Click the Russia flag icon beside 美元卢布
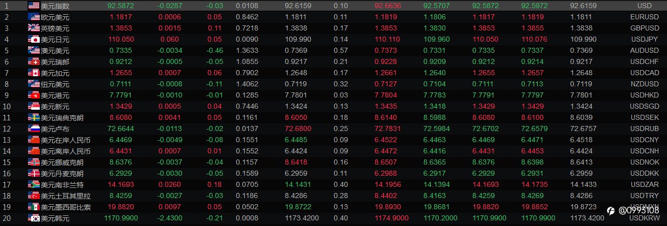The width and height of the screenshot is (667, 226). [34, 128]
